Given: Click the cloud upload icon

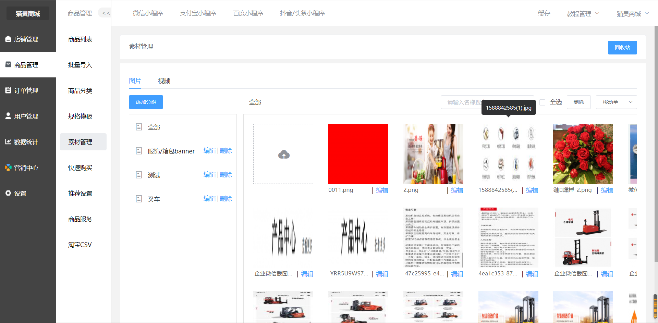Looking at the screenshot, I should click(284, 154).
